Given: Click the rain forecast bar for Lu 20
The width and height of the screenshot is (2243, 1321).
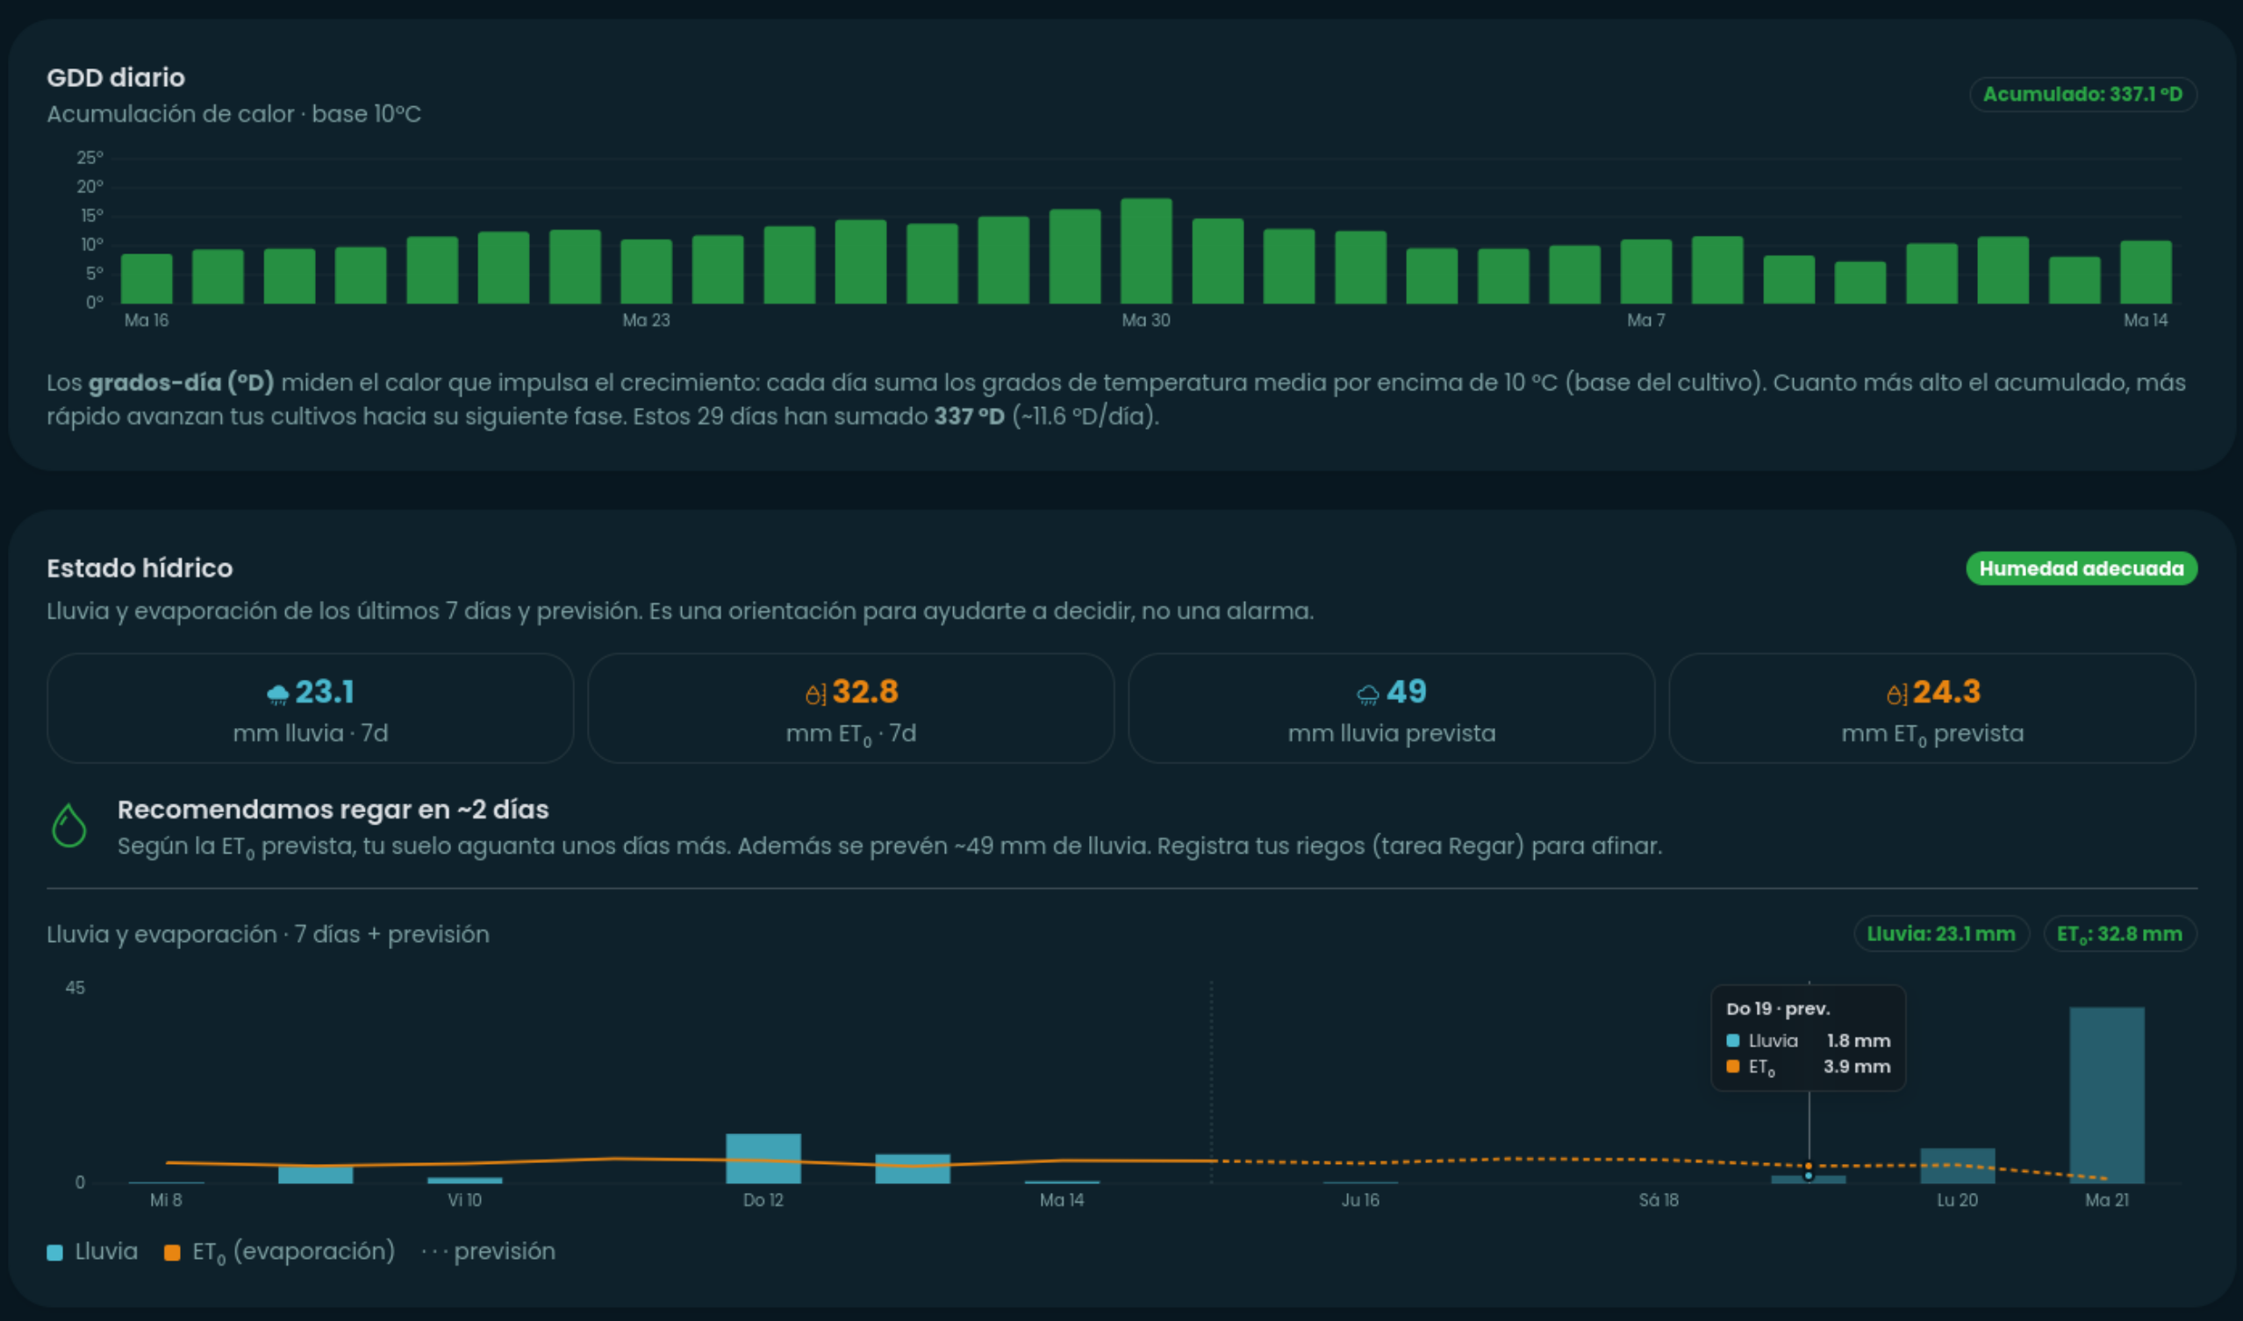Looking at the screenshot, I should coord(1957,1165).
